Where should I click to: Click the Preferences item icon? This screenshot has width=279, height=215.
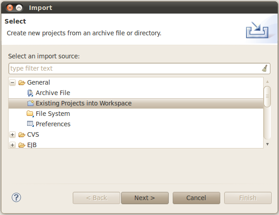pyautogui.click(x=30, y=124)
